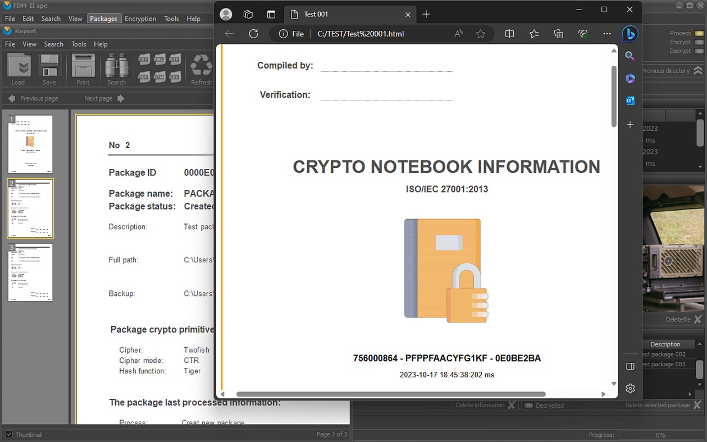707x442 pixels.
Task: Click the browser horizontal scrollbar thumb
Action: pyautogui.click(x=391, y=394)
